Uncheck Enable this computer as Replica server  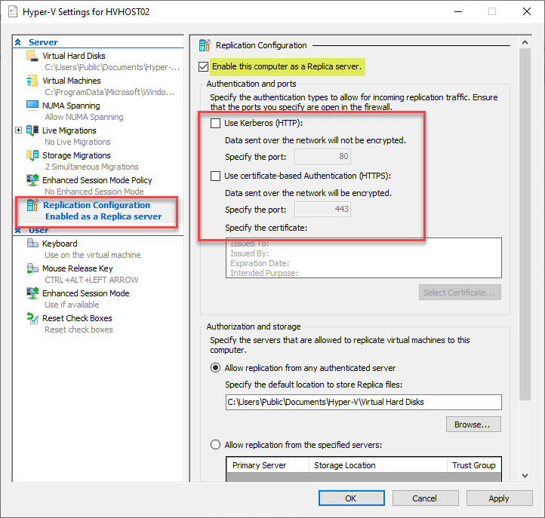click(x=203, y=66)
